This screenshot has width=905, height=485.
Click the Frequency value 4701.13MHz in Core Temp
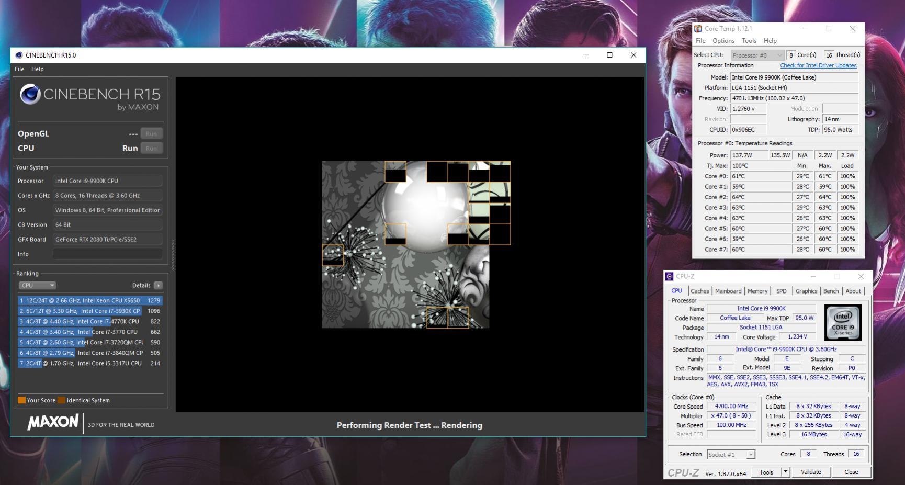795,98
